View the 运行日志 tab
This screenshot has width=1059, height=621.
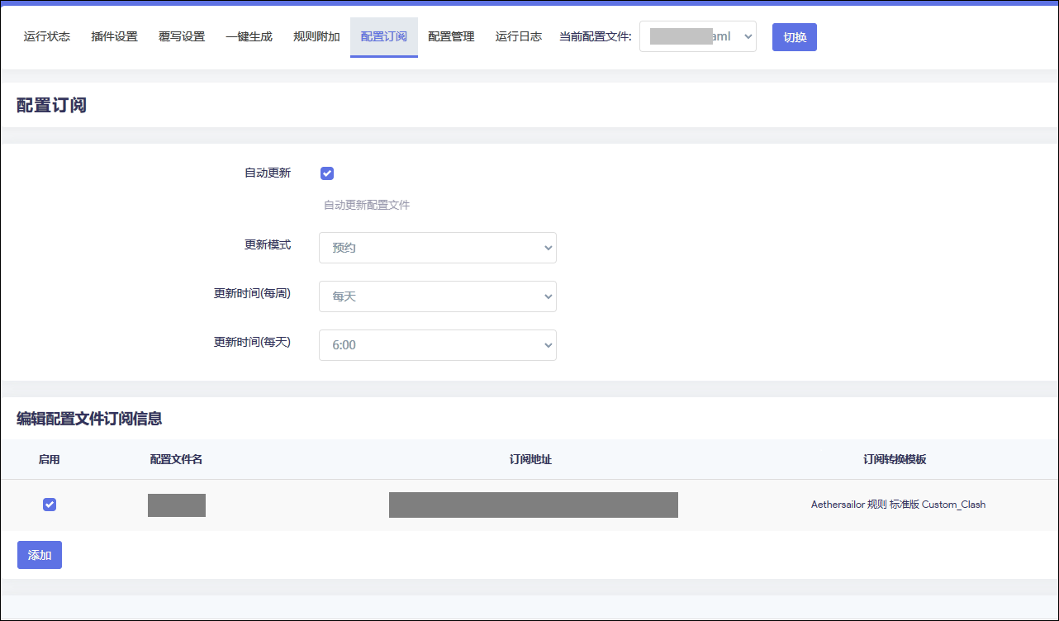pyautogui.click(x=518, y=36)
